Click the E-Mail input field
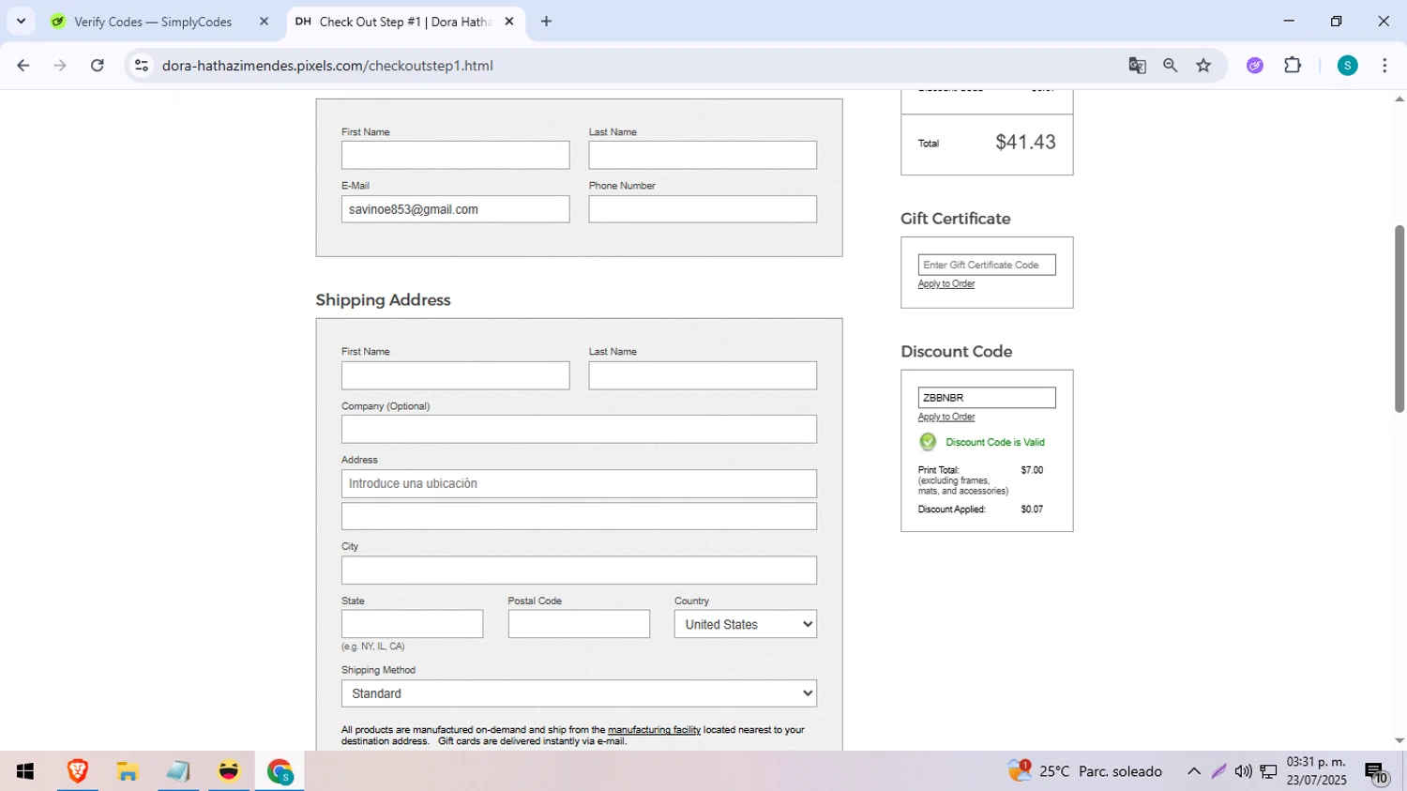The image size is (1407, 791). [455, 209]
